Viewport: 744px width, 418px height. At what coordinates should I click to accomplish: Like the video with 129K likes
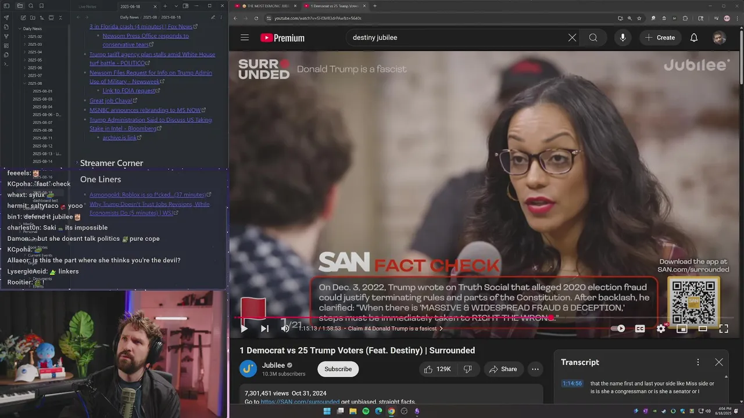[x=438, y=369]
